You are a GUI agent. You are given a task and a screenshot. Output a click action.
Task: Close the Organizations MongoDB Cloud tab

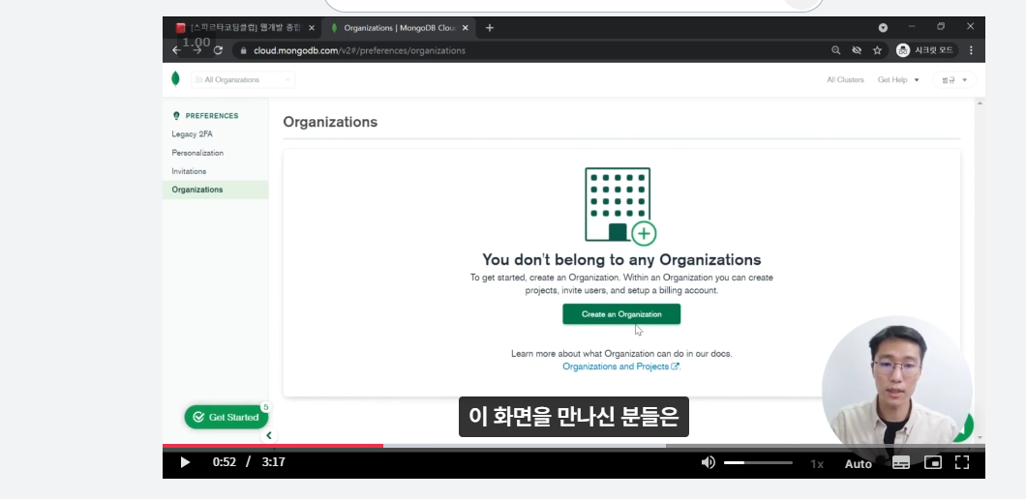point(466,27)
